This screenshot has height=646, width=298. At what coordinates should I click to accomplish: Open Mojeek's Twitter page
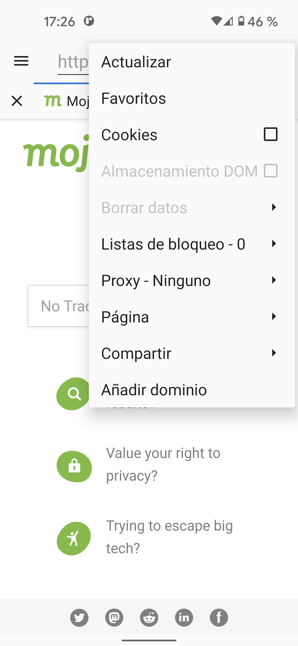pos(79,618)
